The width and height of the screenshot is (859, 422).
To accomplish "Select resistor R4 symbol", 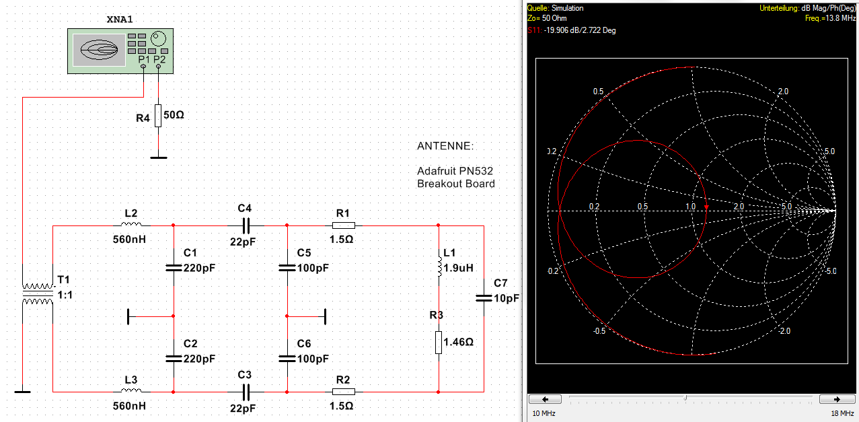I will (x=158, y=116).
